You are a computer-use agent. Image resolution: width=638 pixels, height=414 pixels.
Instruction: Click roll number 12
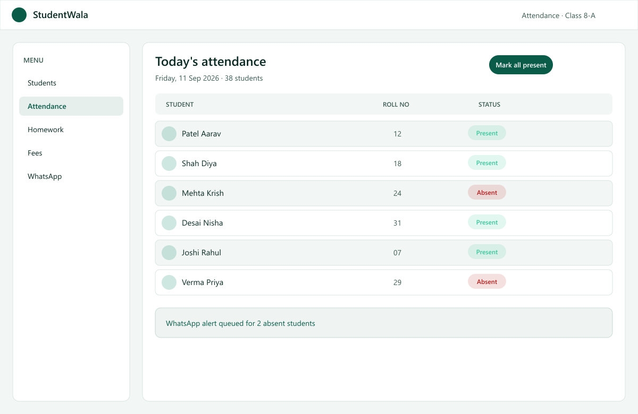coord(397,134)
